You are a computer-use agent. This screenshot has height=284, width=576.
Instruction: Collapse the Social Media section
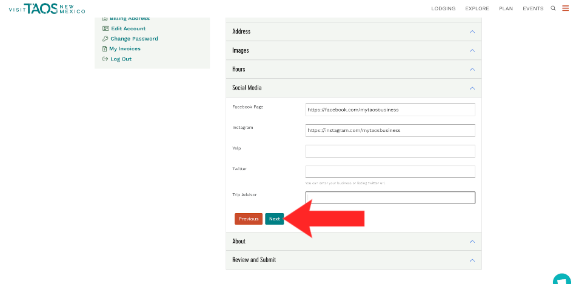coord(472,88)
